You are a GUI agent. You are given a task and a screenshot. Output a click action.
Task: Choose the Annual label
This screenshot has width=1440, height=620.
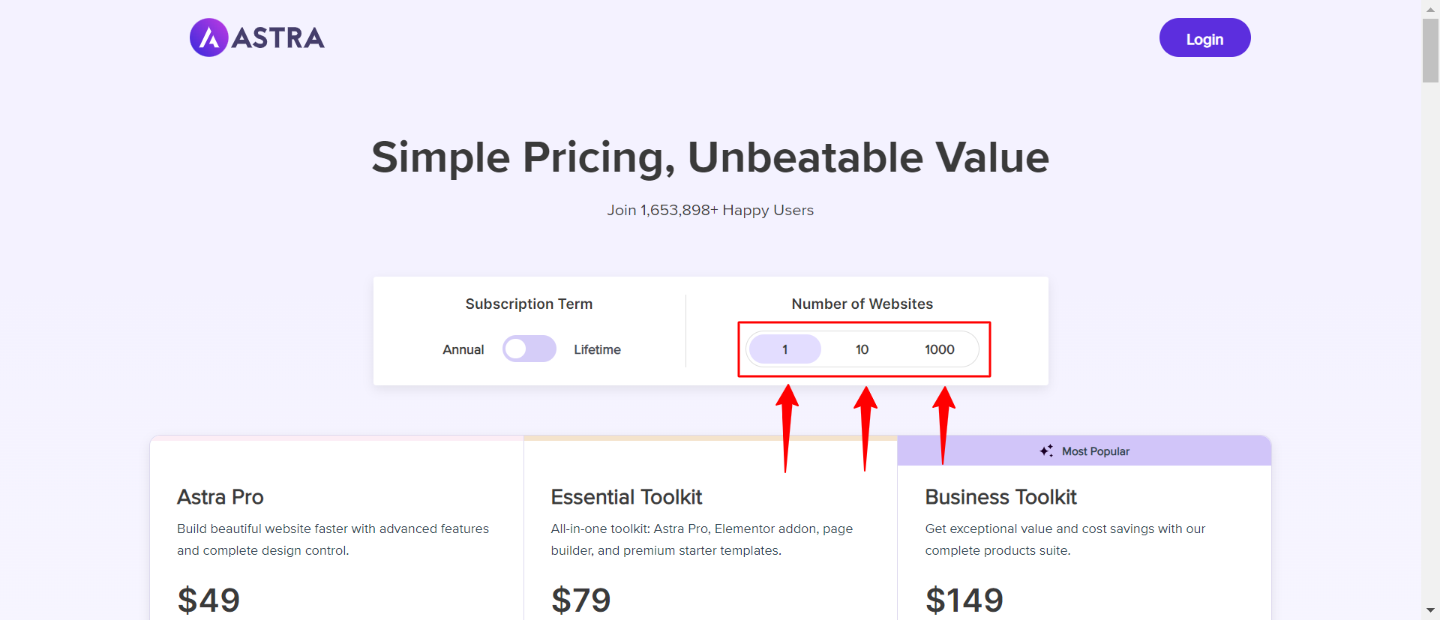click(x=463, y=349)
